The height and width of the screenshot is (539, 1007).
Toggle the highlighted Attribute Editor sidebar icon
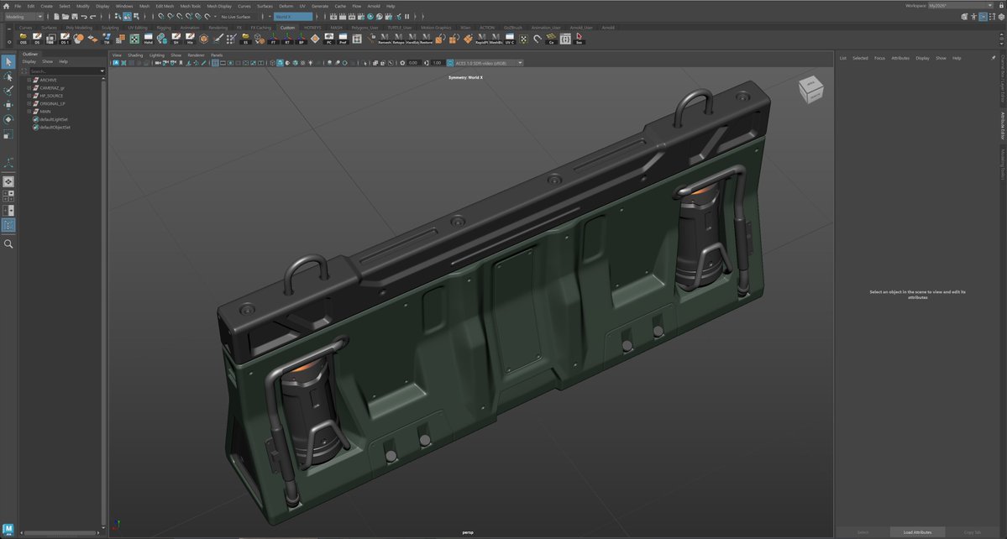983,17
